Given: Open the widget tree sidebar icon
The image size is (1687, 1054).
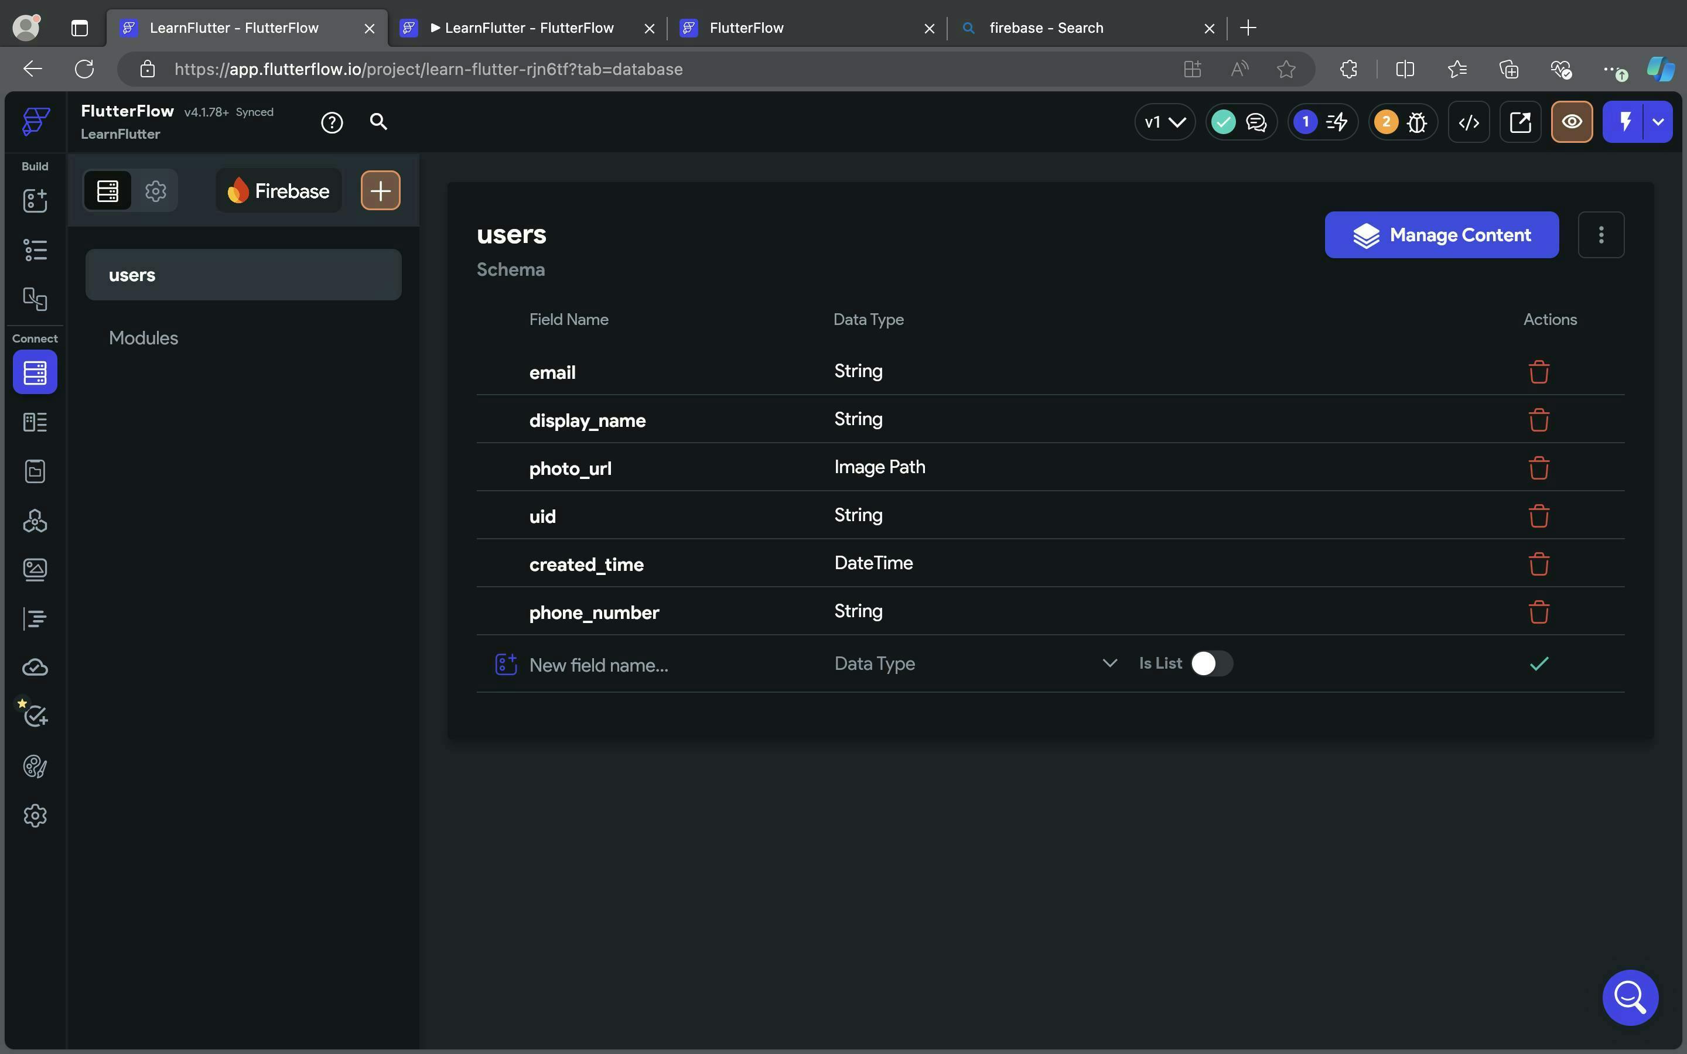Looking at the screenshot, I should click(x=35, y=249).
